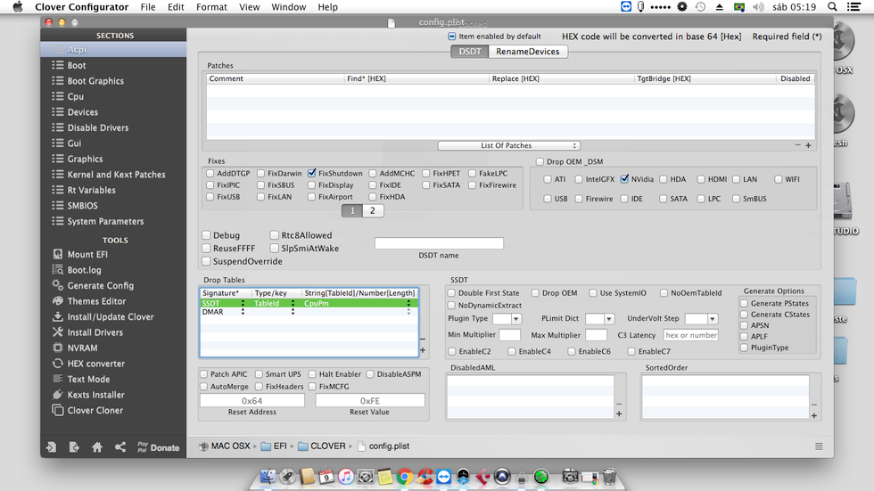Open the Format menu

pos(211,6)
